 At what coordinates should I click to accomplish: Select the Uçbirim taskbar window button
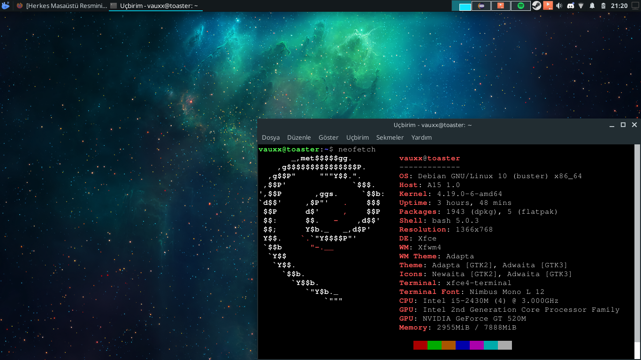pos(156,6)
